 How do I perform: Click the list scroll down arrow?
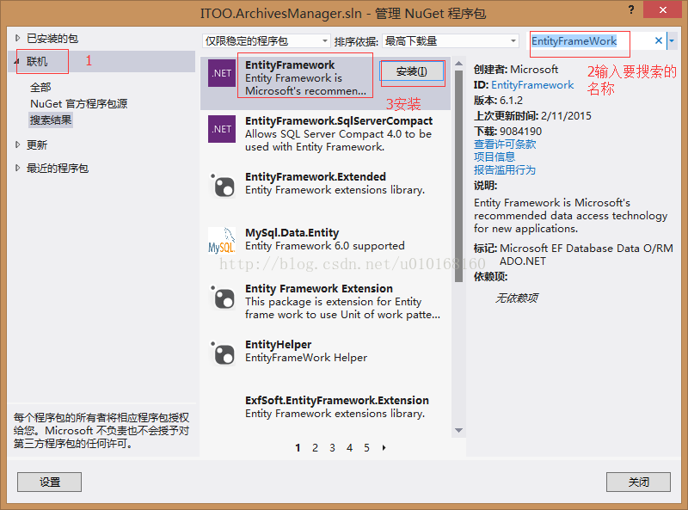[459, 431]
